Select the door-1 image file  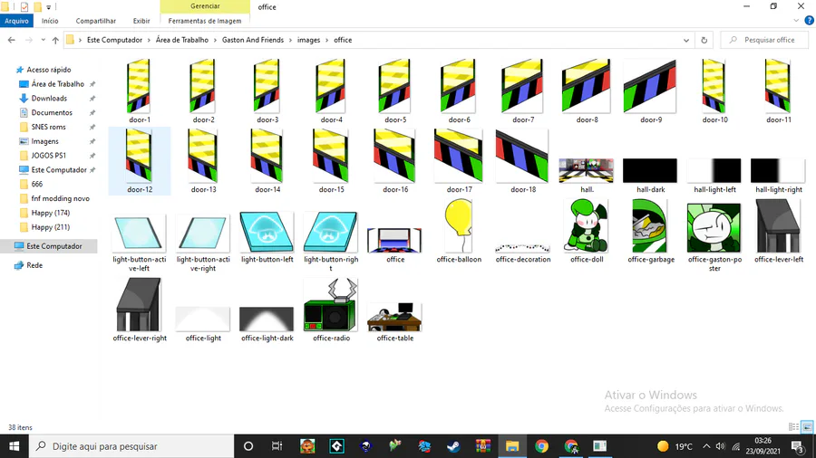point(140,91)
